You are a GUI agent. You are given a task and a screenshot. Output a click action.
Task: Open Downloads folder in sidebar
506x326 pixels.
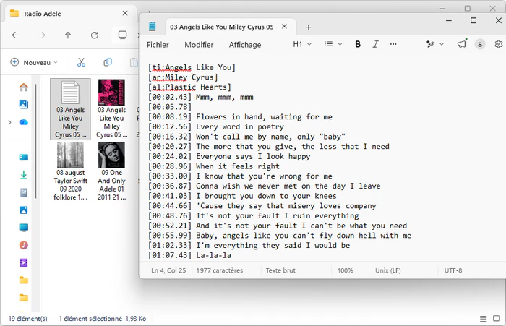(24, 175)
